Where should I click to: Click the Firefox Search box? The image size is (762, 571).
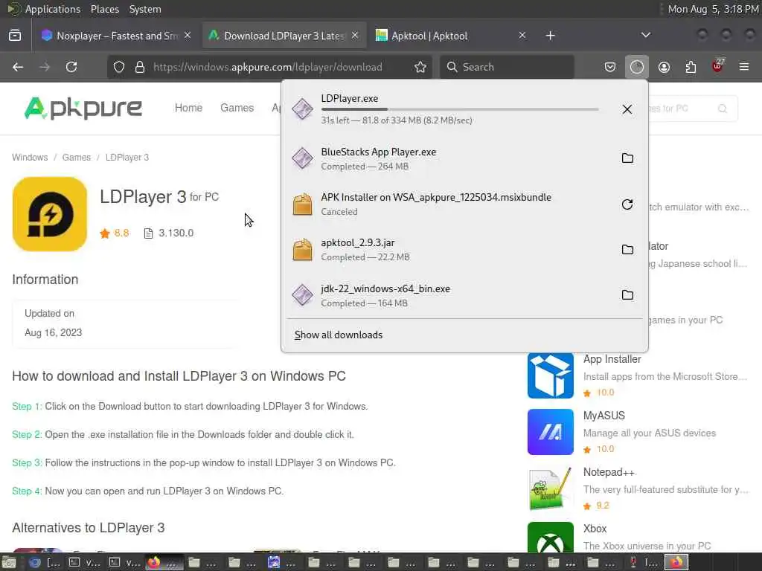click(x=507, y=67)
